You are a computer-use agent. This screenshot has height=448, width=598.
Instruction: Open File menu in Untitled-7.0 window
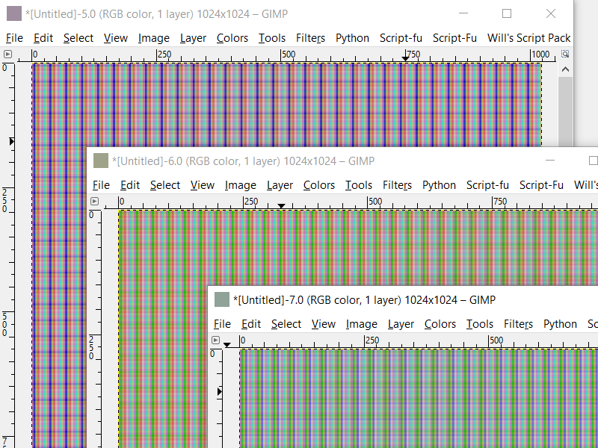(222, 324)
